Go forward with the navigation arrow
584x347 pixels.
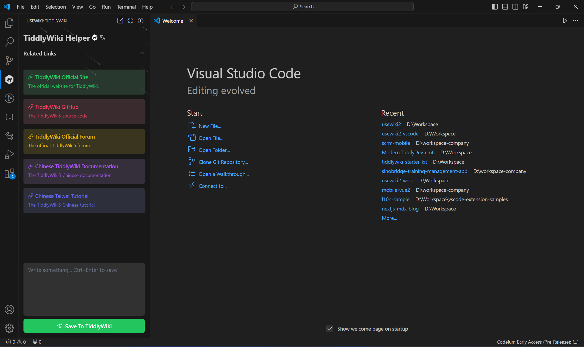pyautogui.click(x=183, y=7)
